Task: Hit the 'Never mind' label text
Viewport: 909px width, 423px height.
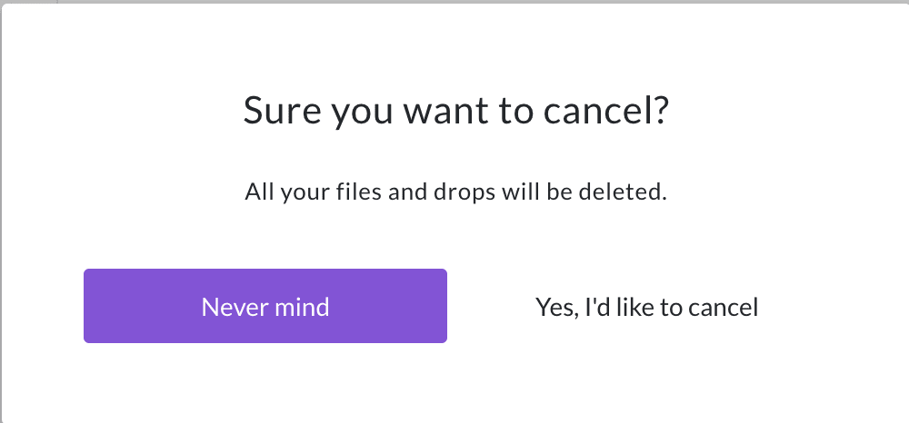Action: click(x=265, y=307)
